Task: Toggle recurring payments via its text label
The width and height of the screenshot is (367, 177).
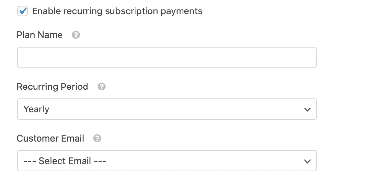Action: (x=117, y=11)
